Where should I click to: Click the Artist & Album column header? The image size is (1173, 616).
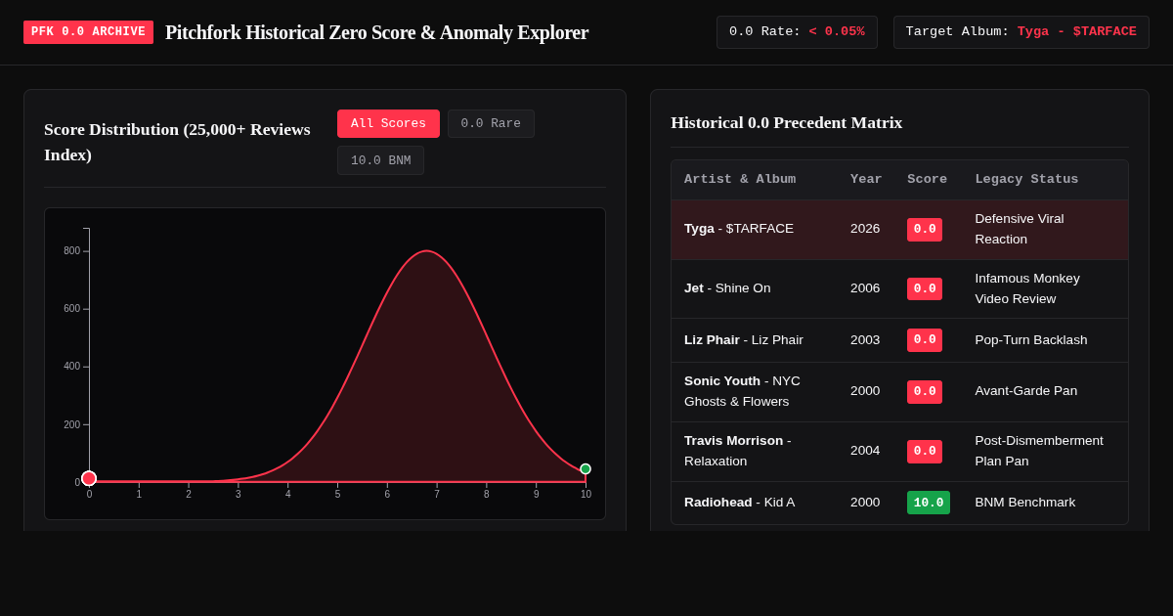[x=740, y=180]
